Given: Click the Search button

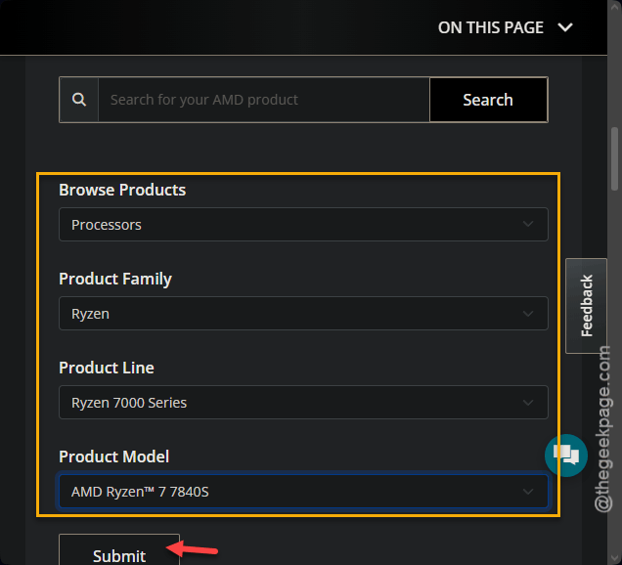Looking at the screenshot, I should [x=488, y=100].
